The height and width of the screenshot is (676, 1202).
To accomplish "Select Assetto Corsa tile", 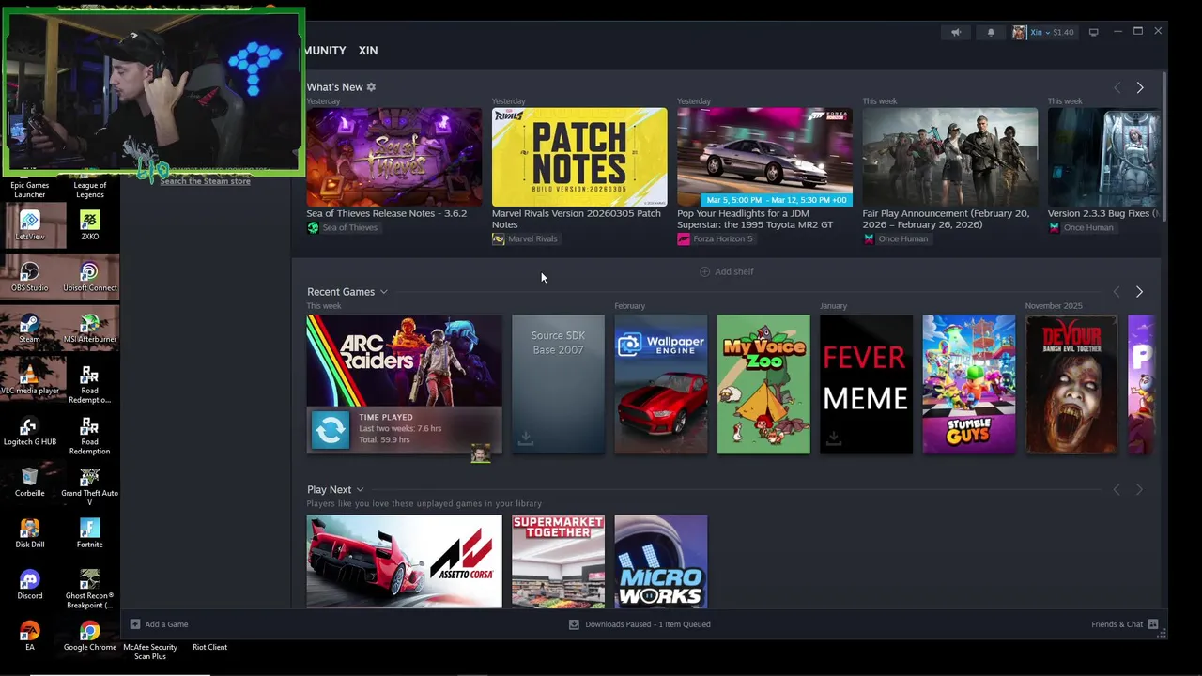I will pos(404,561).
